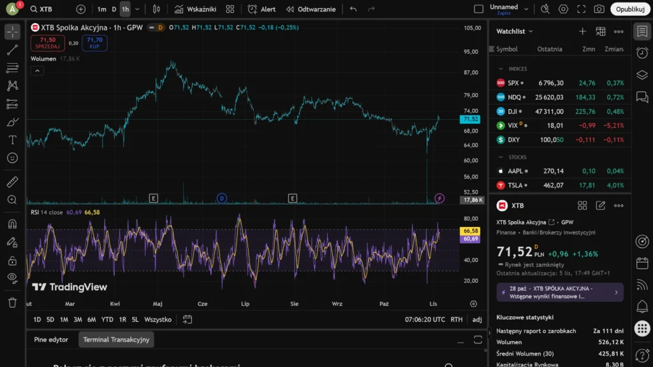
Task: Toggle magnet mode for drawings
Action: tap(12, 224)
